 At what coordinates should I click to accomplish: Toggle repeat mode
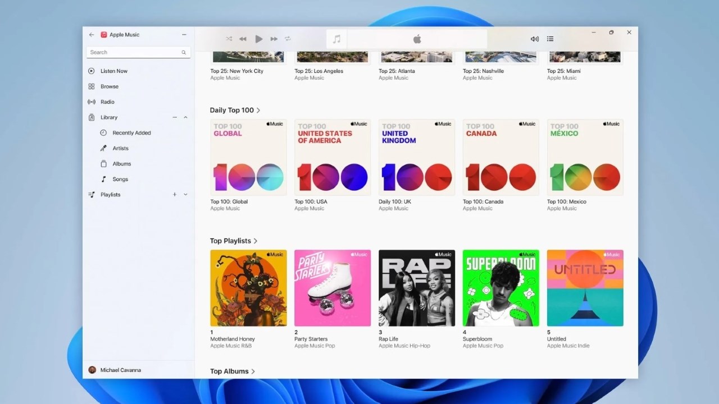[288, 39]
